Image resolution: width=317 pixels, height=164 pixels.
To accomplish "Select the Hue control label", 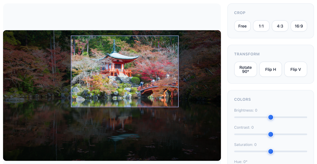I will click(241, 162).
